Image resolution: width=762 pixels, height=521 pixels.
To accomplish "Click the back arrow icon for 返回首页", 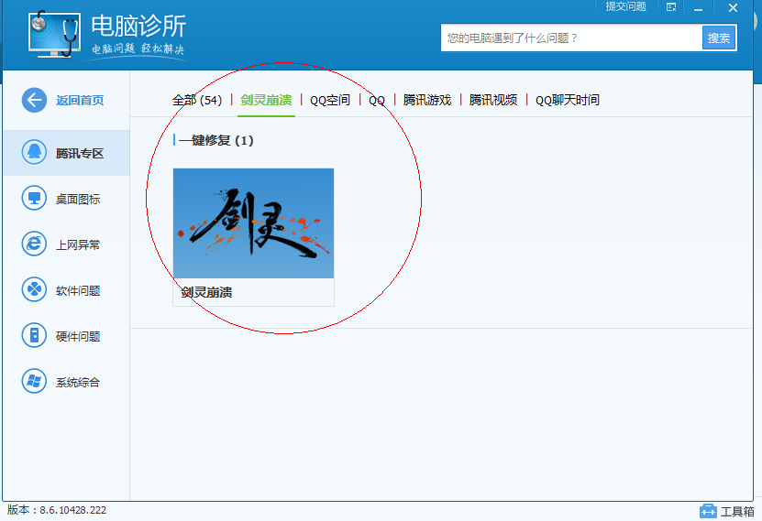I will pyautogui.click(x=34, y=100).
